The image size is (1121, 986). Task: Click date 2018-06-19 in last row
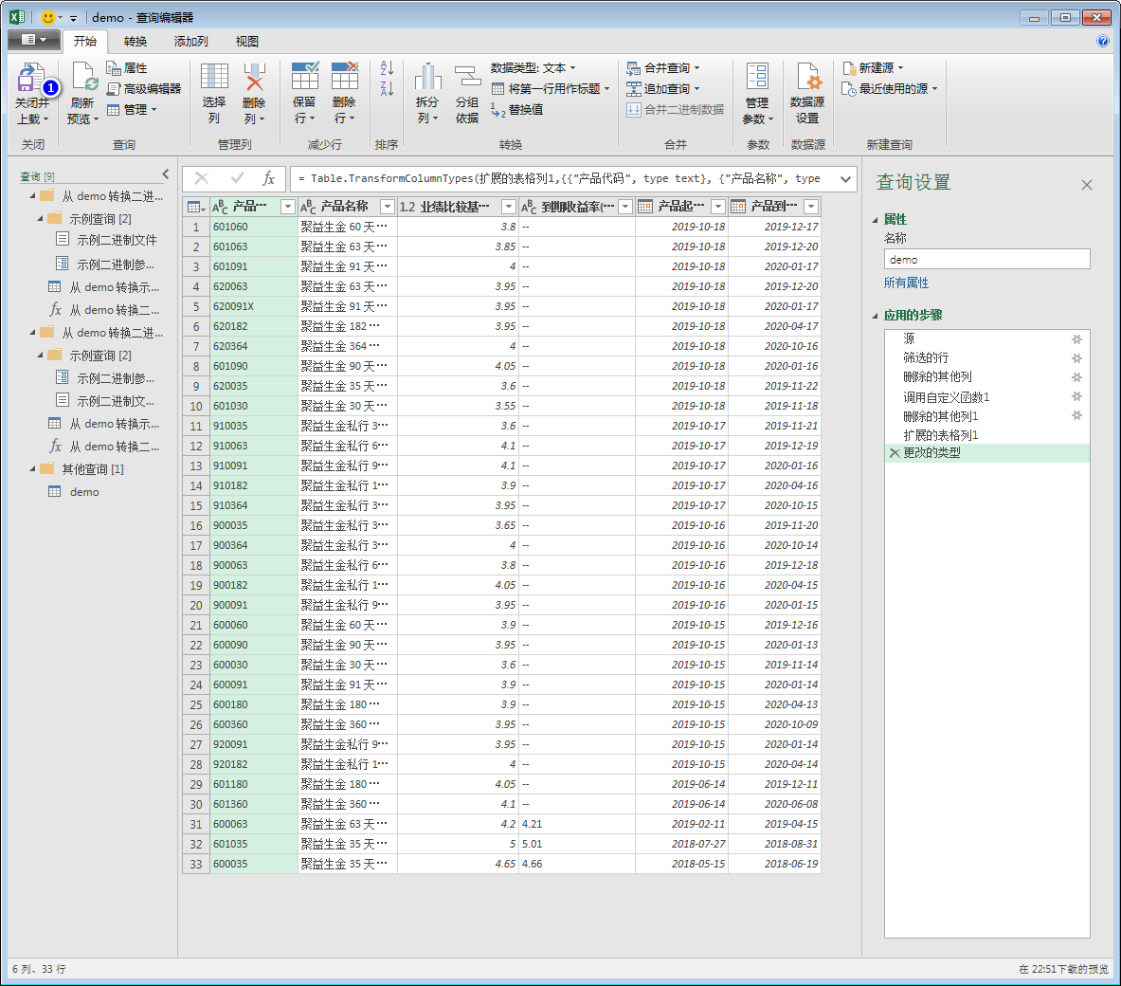(791, 865)
